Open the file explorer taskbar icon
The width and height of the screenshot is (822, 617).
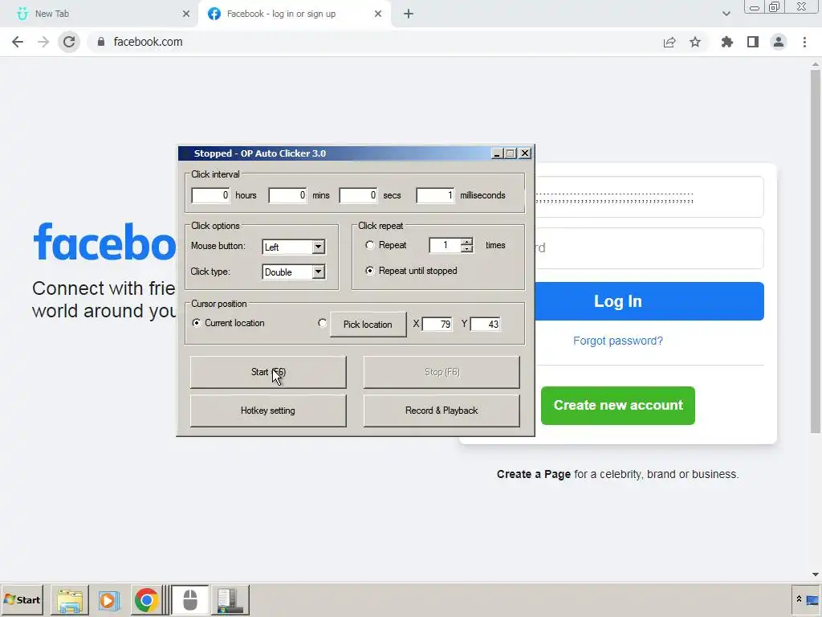[x=70, y=600]
